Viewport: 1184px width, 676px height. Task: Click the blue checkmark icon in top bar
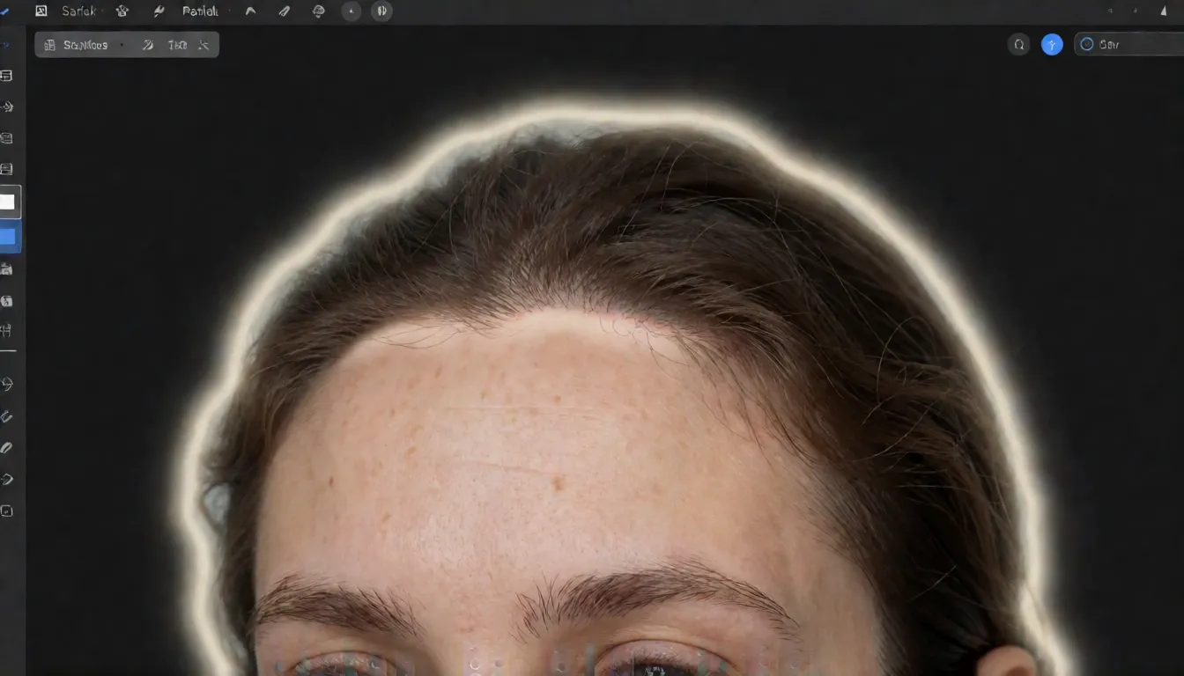click(5, 11)
